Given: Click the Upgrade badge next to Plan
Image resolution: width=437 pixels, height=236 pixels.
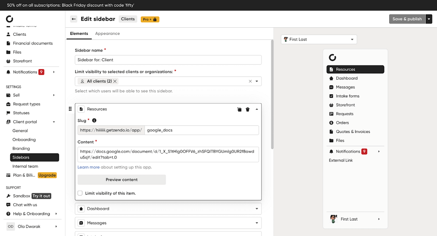Looking at the screenshot, I should 47,176.
